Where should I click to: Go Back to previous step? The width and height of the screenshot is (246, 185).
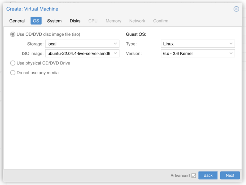coord(208,175)
